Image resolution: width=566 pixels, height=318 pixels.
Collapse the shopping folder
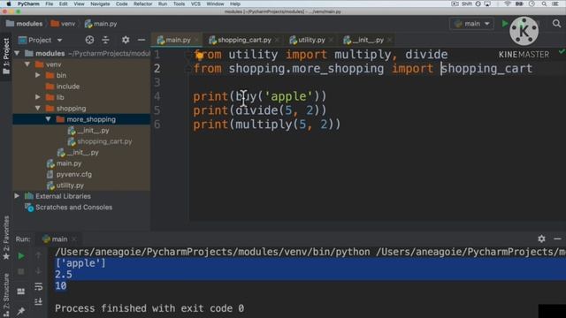pos(37,108)
